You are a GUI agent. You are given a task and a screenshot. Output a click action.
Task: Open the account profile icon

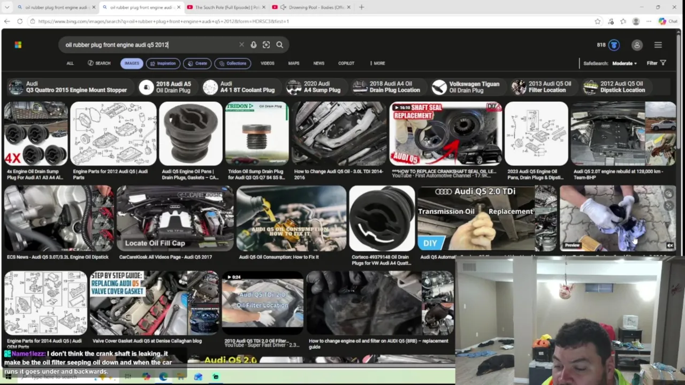637,45
